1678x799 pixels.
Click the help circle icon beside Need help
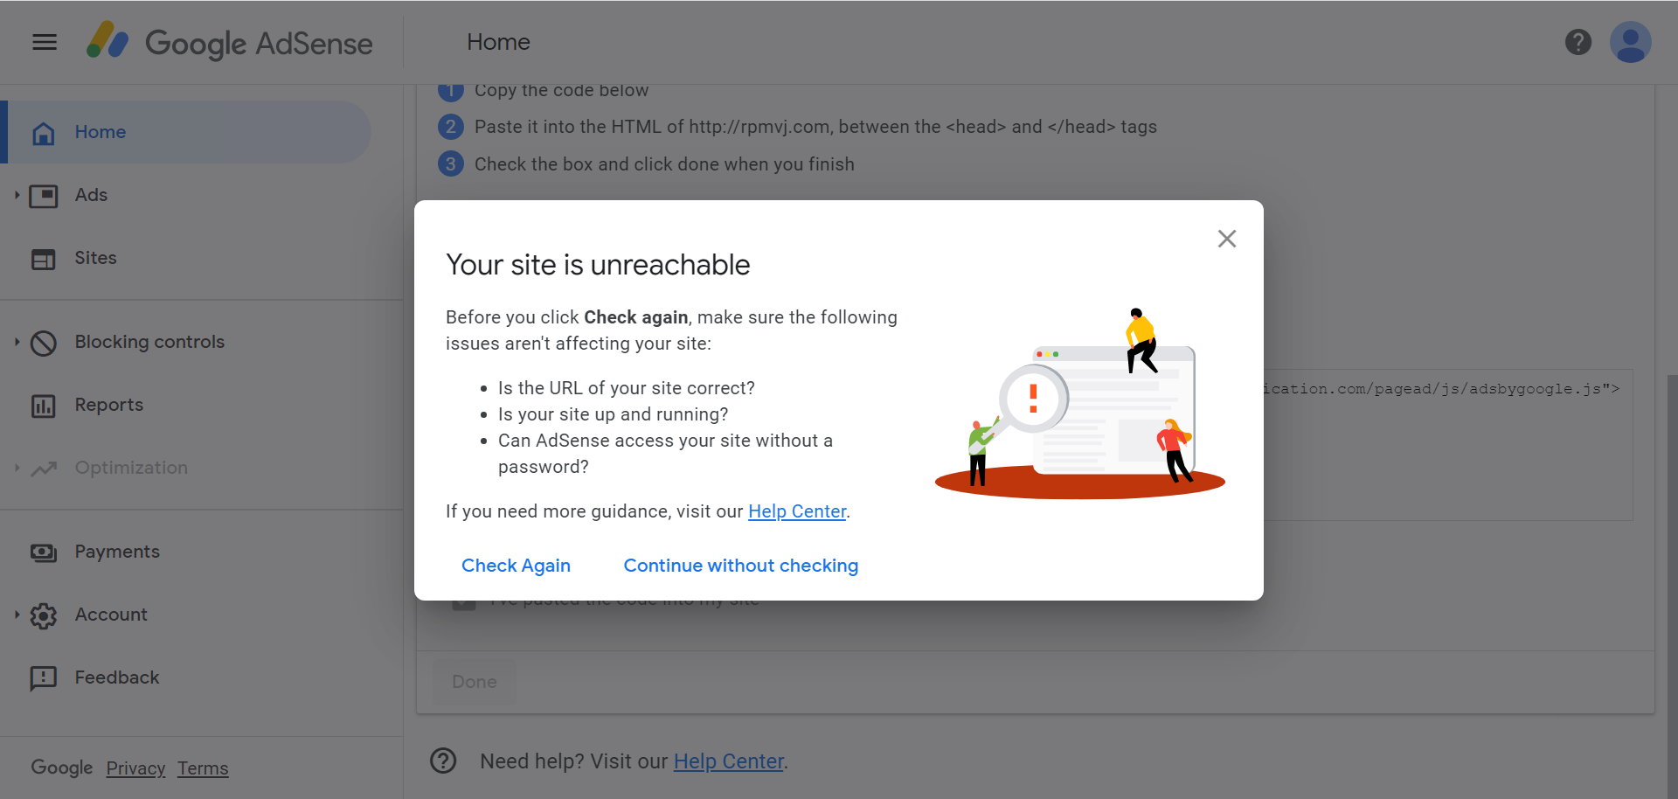pyautogui.click(x=443, y=761)
